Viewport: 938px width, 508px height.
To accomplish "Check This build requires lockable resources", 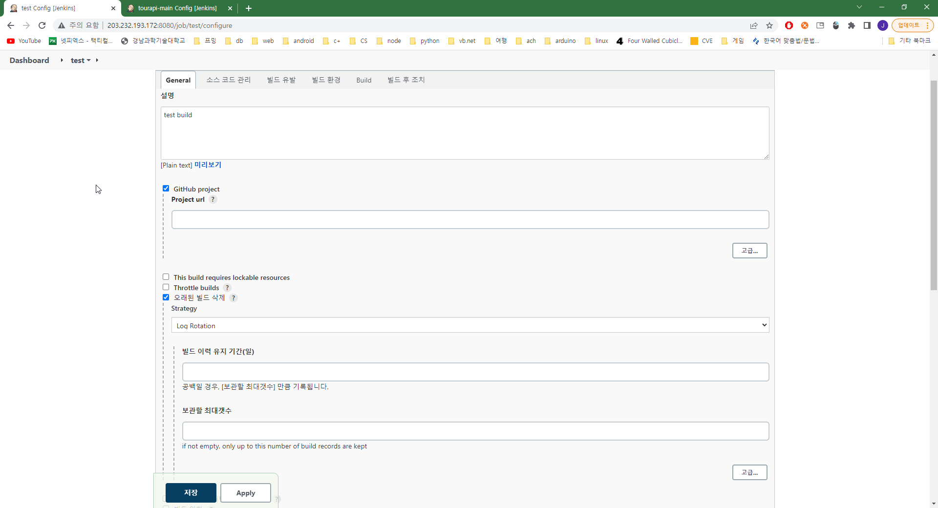I will [166, 276].
